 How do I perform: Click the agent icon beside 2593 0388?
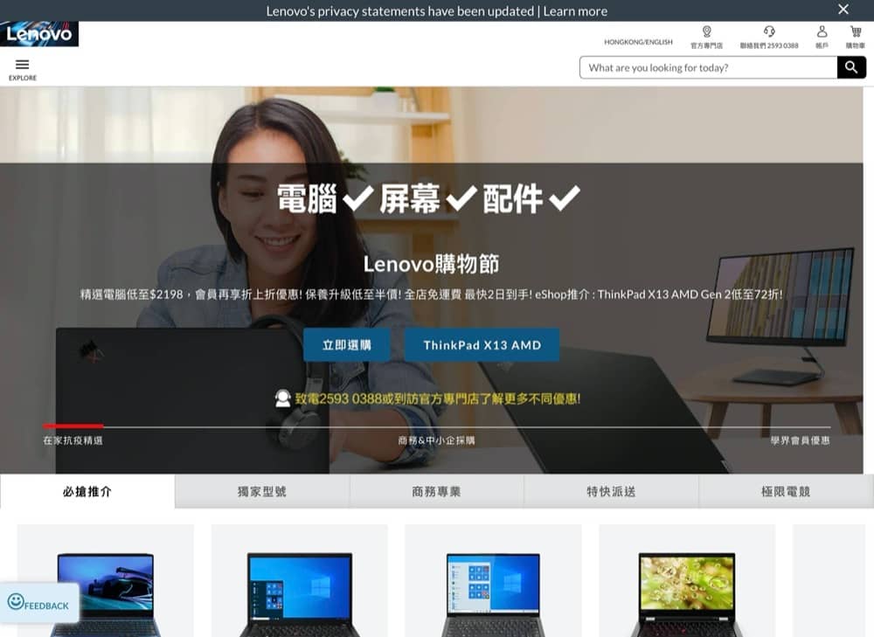(x=282, y=398)
